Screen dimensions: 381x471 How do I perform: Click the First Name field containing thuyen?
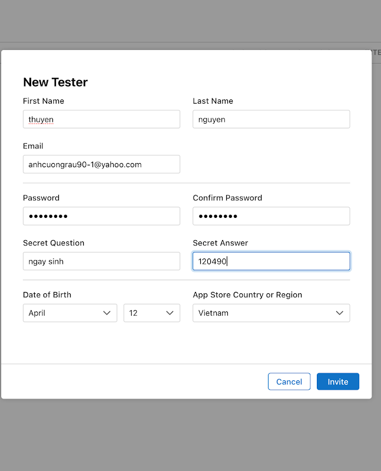pyautogui.click(x=101, y=119)
